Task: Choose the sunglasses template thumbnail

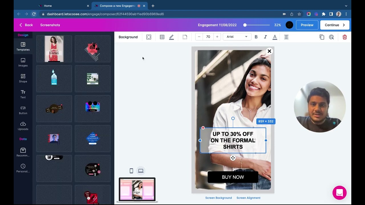Action: 93,108
